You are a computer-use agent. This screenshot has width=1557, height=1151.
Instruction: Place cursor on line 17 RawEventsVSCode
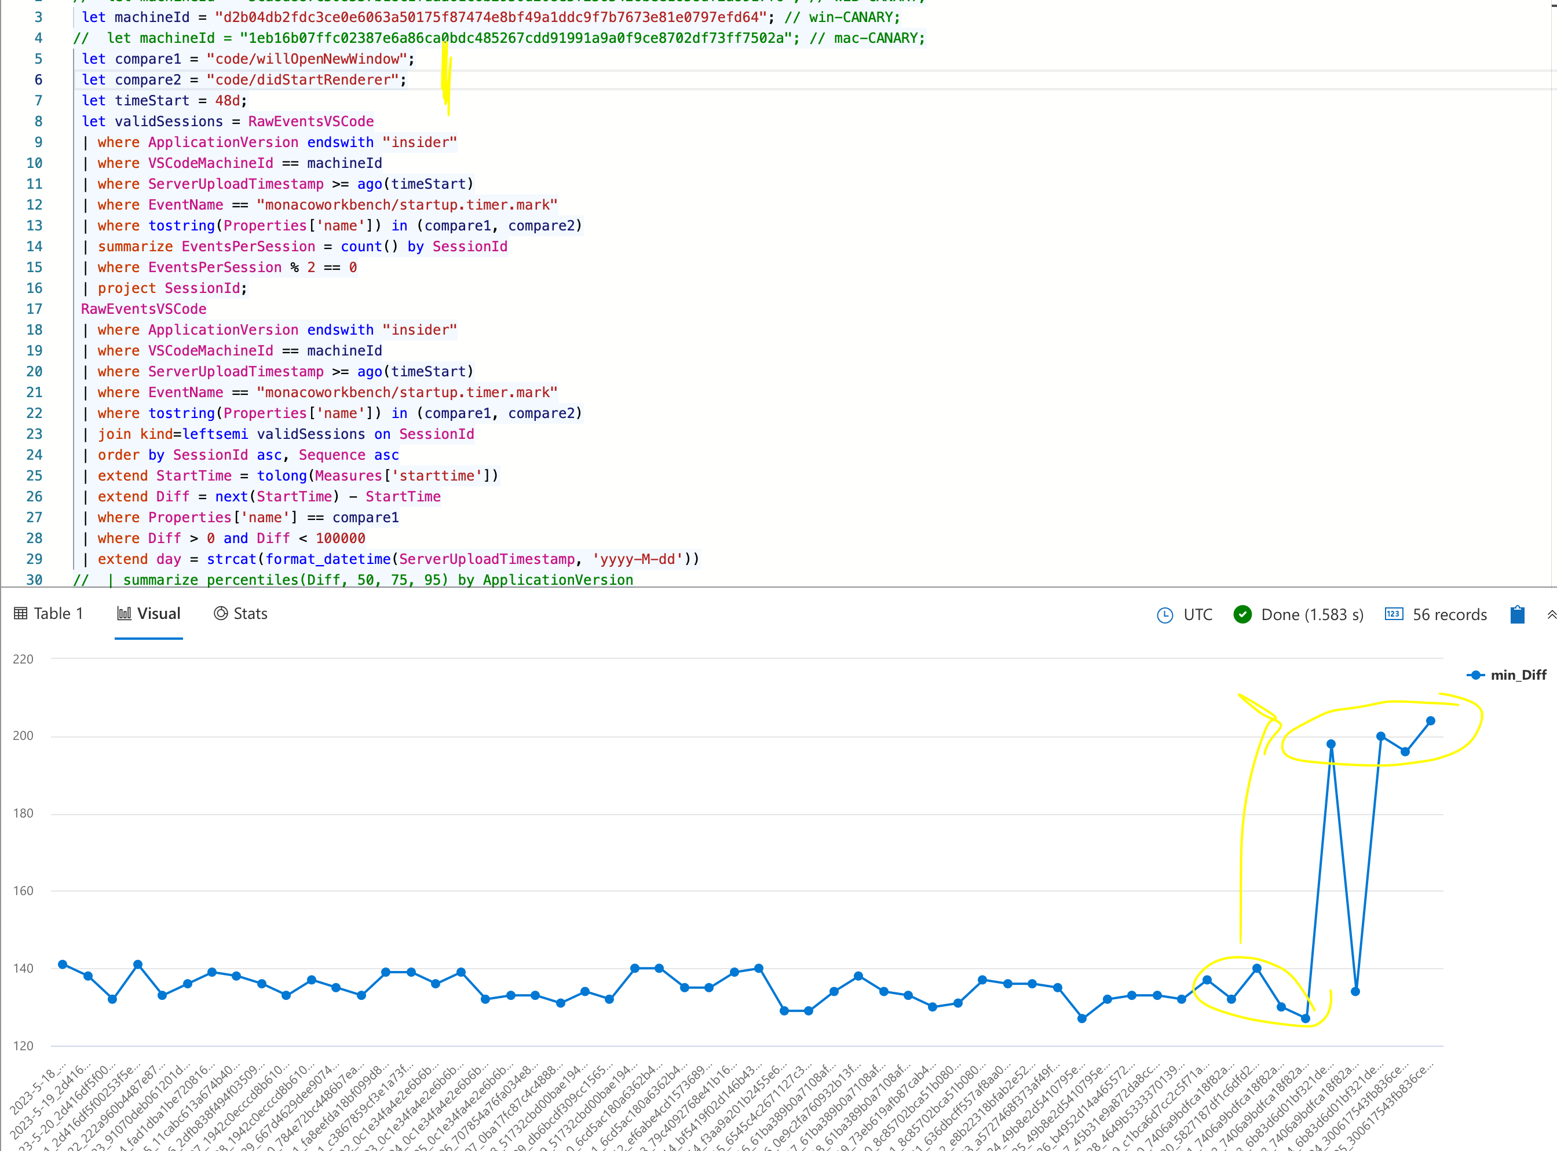[144, 309]
